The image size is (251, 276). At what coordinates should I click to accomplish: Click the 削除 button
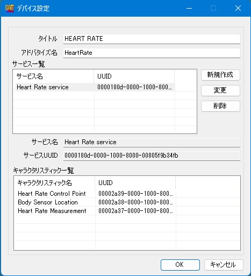[x=220, y=106]
